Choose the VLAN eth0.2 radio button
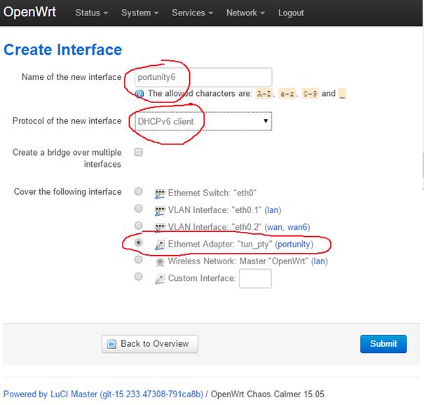424x405 pixels. coord(139,226)
